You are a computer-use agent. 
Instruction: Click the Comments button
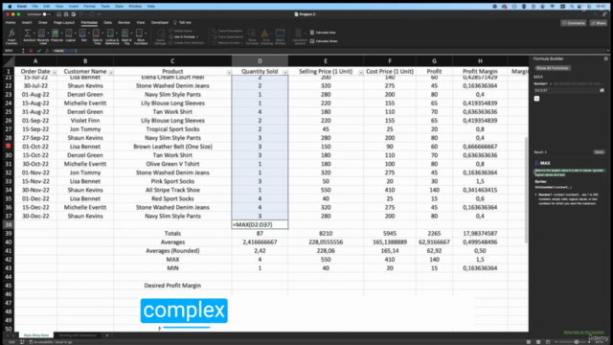[x=574, y=23]
